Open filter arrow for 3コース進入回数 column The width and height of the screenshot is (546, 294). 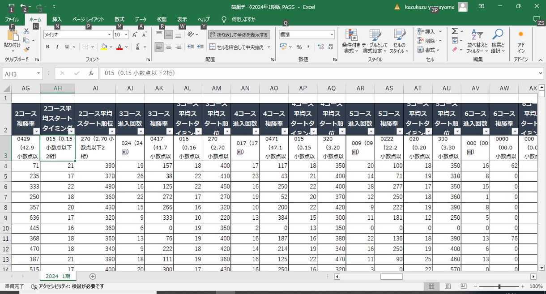(141, 131)
